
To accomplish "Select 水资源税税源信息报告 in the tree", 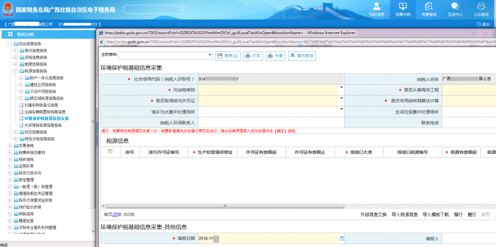I will 43,125.
